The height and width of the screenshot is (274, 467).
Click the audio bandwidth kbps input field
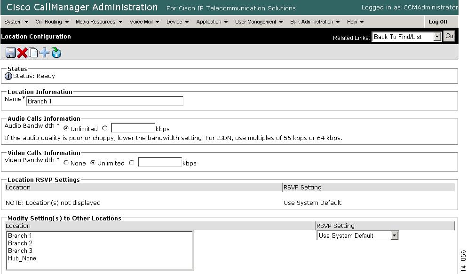click(x=133, y=128)
